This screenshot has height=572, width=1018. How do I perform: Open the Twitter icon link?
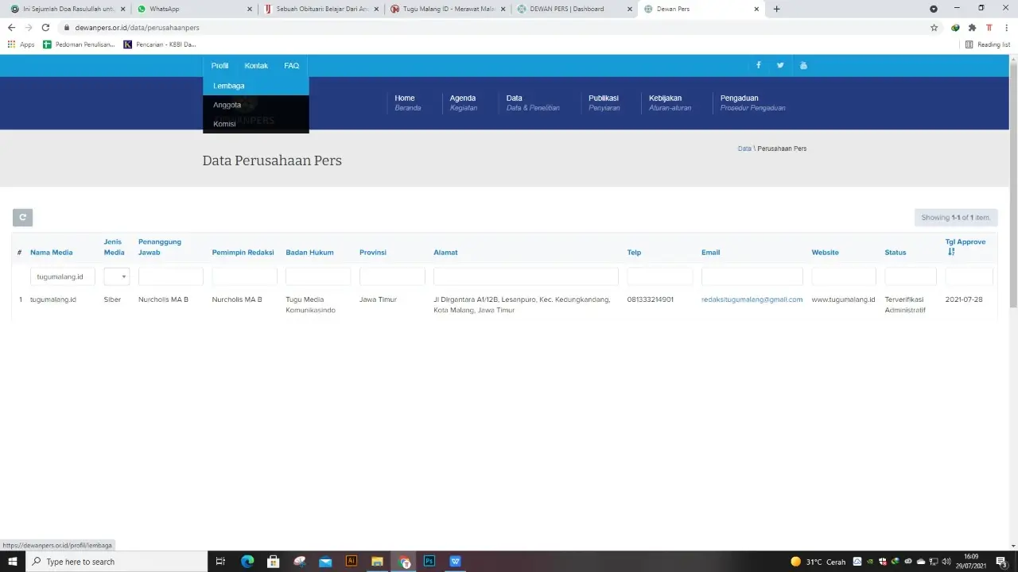[780, 65]
